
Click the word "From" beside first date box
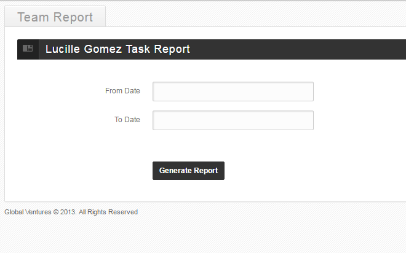pyautogui.click(x=114, y=91)
